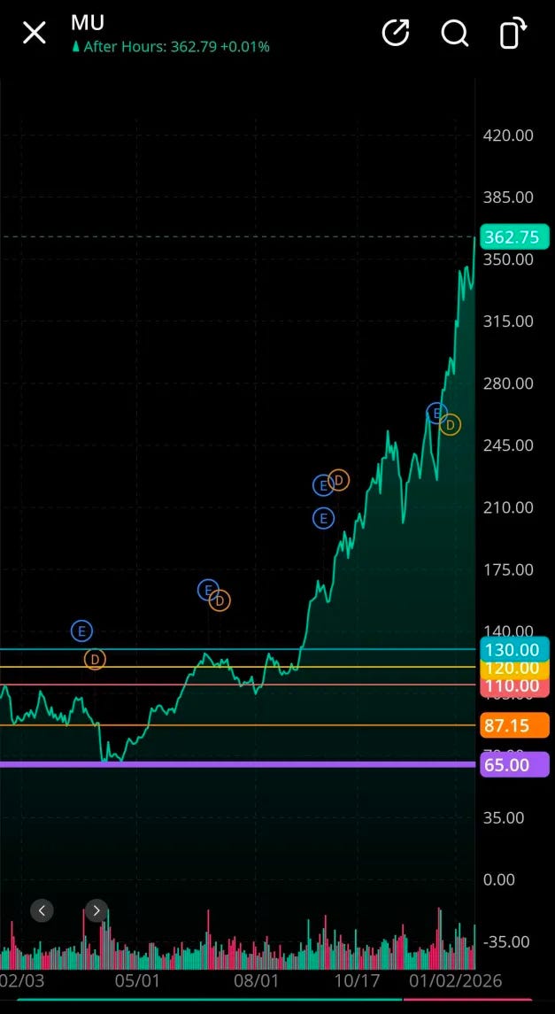Select the 130.00 blue price line label
Viewport: 555px width, 1014px height.
click(514, 648)
